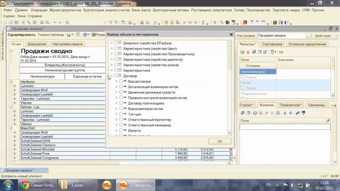Click the Paste clipboard icon in main toolbar
Viewport: 340px width, 191px height.
[35, 22]
